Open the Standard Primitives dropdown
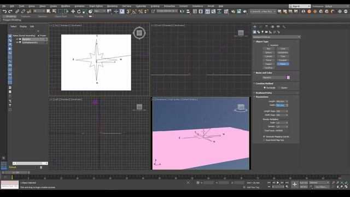The height and width of the screenshot is (197, 350). [x=276, y=37]
